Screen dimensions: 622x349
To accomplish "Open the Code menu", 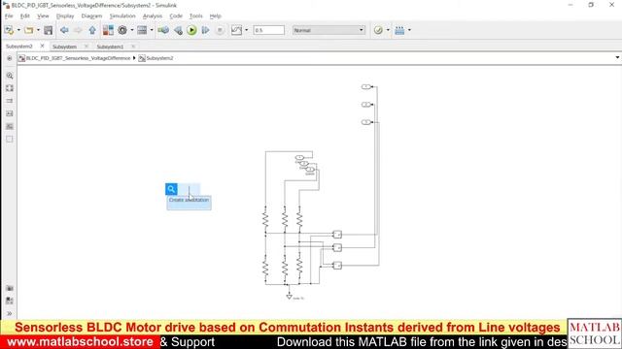I will [176, 16].
